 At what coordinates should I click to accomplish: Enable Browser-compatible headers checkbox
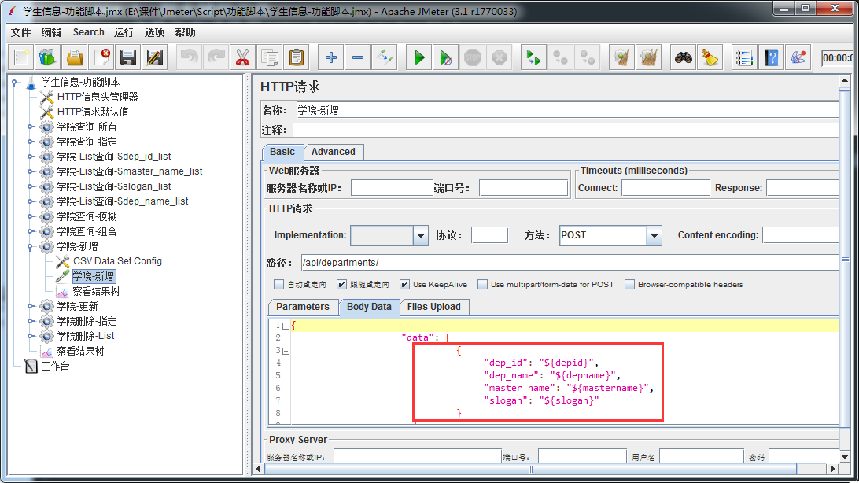(629, 284)
